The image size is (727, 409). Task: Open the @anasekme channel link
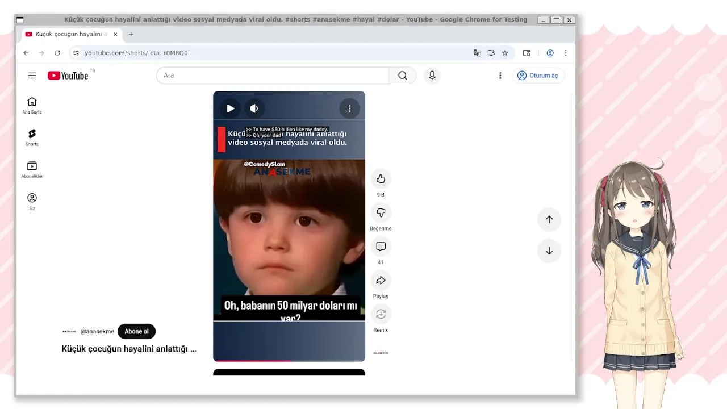(97, 332)
